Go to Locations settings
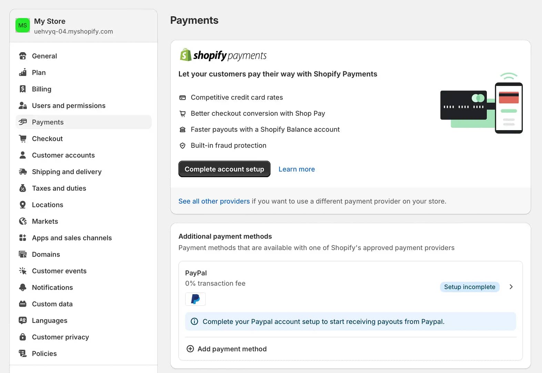542x373 pixels. tap(84, 205)
